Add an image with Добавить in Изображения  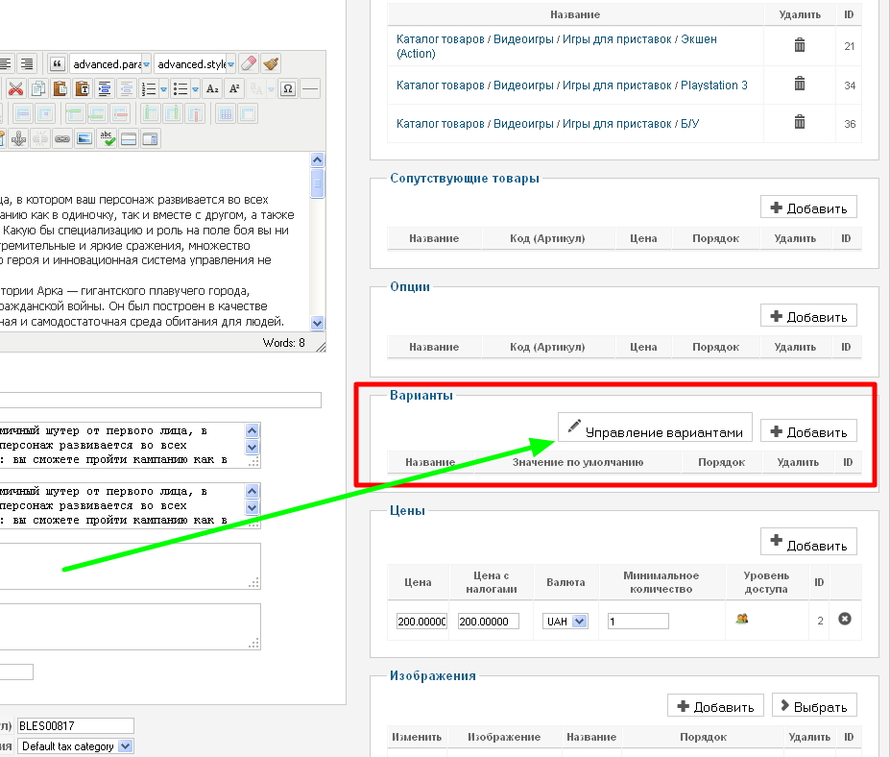tap(715, 706)
